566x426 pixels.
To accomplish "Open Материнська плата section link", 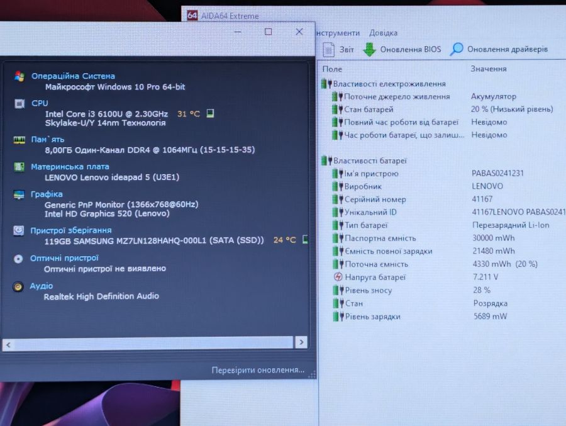I will click(70, 167).
